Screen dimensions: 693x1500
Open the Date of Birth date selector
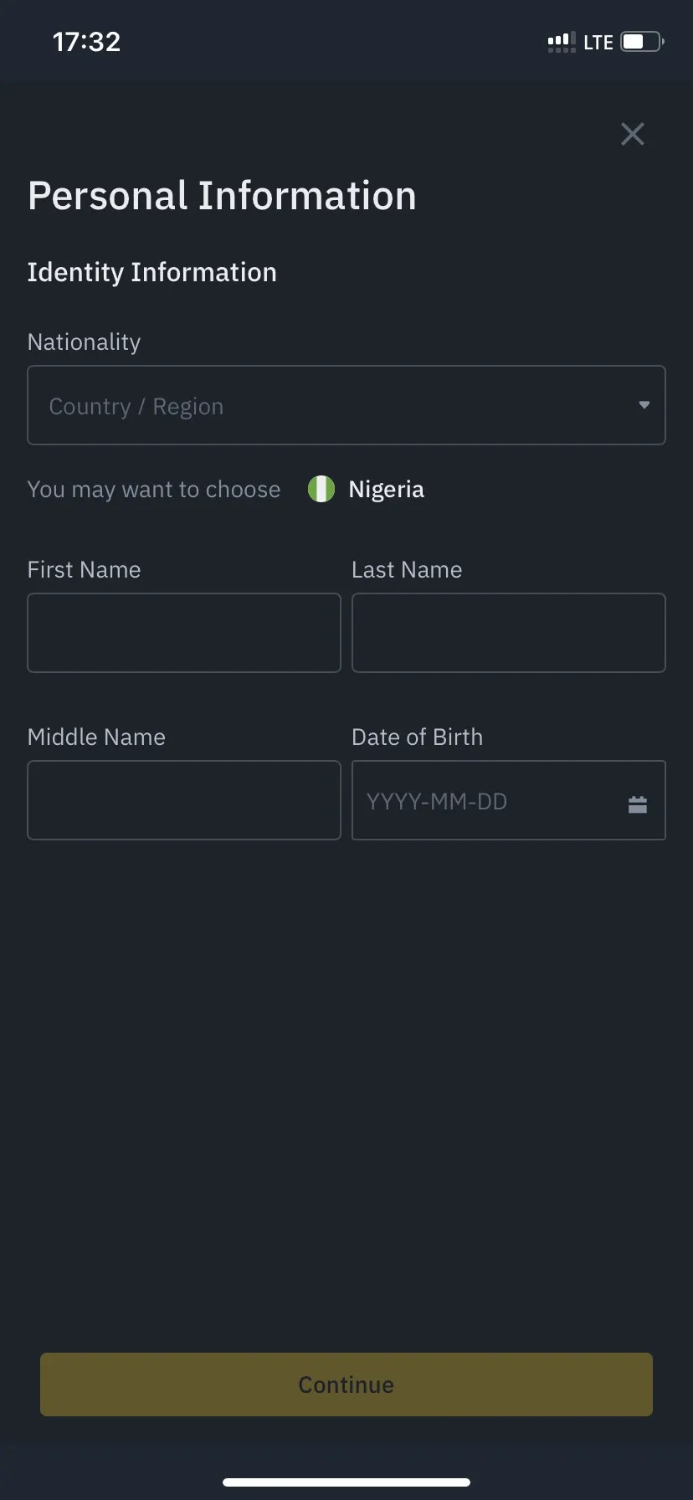pyautogui.click(x=508, y=800)
